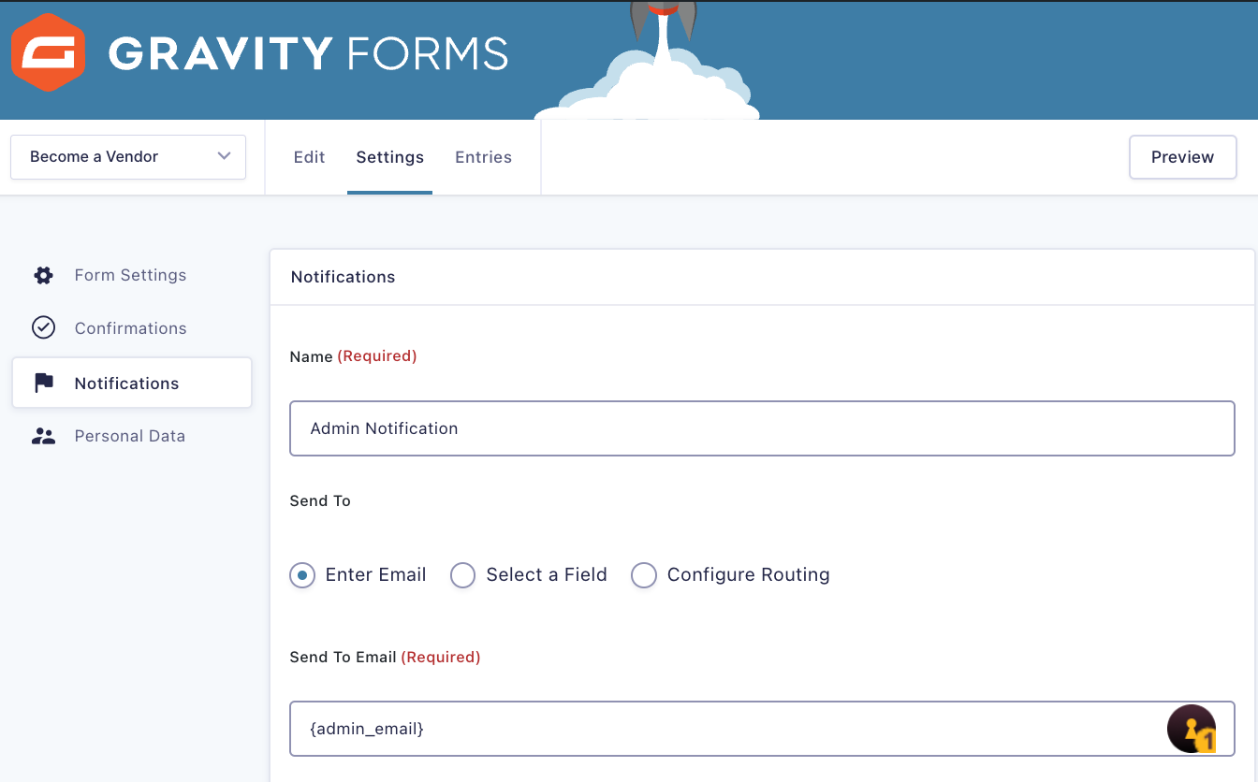Click the Gravity Forms hexagon logo icon

(x=49, y=52)
